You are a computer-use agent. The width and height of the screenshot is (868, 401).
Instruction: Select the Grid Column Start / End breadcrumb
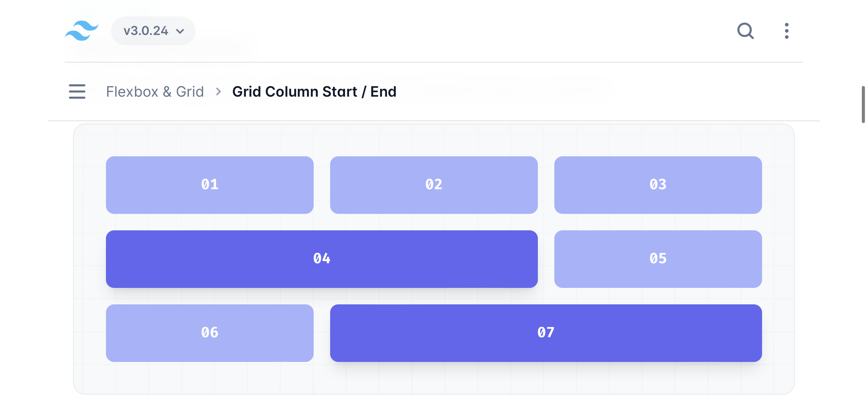pos(314,91)
